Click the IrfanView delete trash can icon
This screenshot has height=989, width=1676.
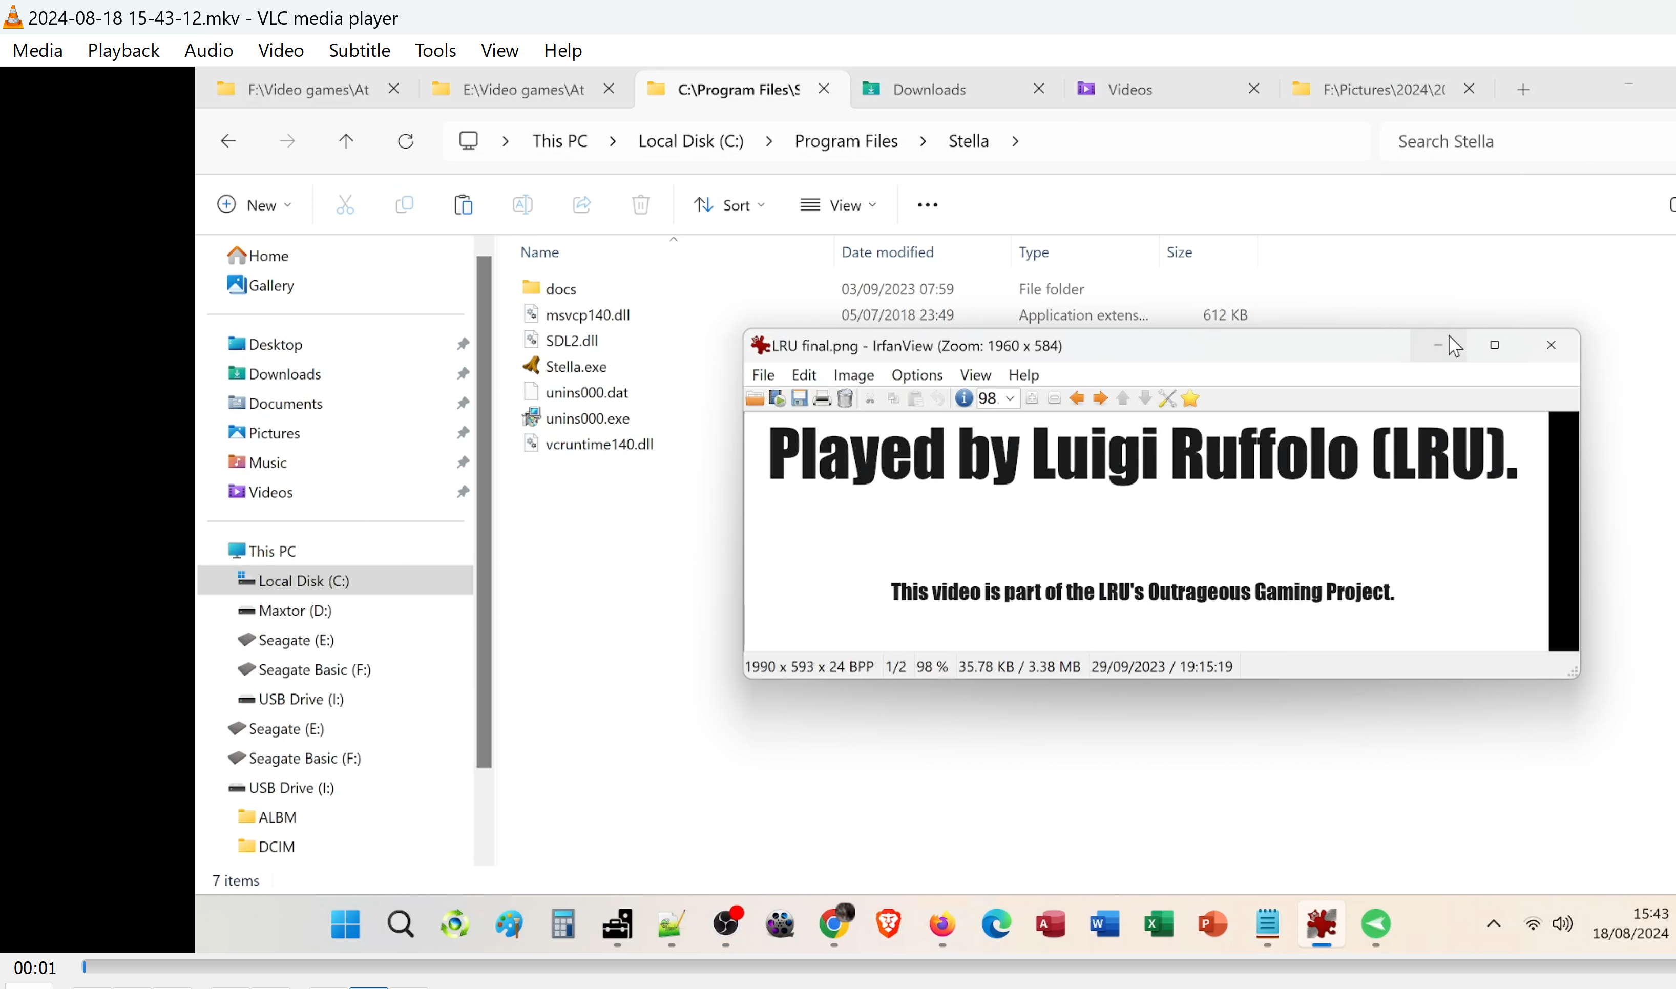pyautogui.click(x=844, y=398)
